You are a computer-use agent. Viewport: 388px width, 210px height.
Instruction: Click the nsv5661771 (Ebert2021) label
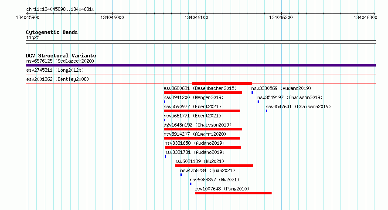(192, 116)
